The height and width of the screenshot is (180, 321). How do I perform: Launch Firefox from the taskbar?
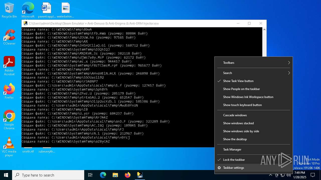[128, 175]
